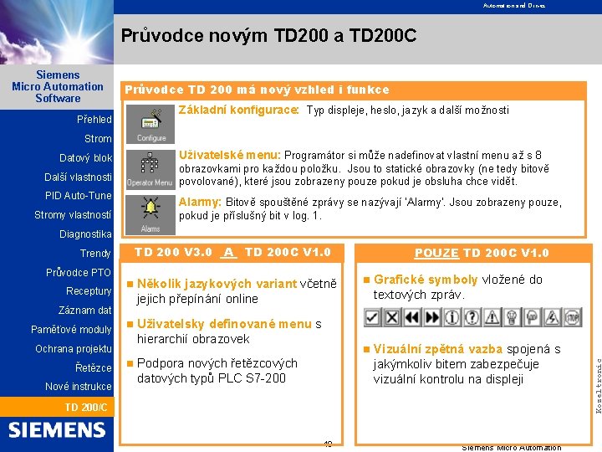Open the Přehled menu item
Viewport: 602px width, 452px height.
coord(94,120)
